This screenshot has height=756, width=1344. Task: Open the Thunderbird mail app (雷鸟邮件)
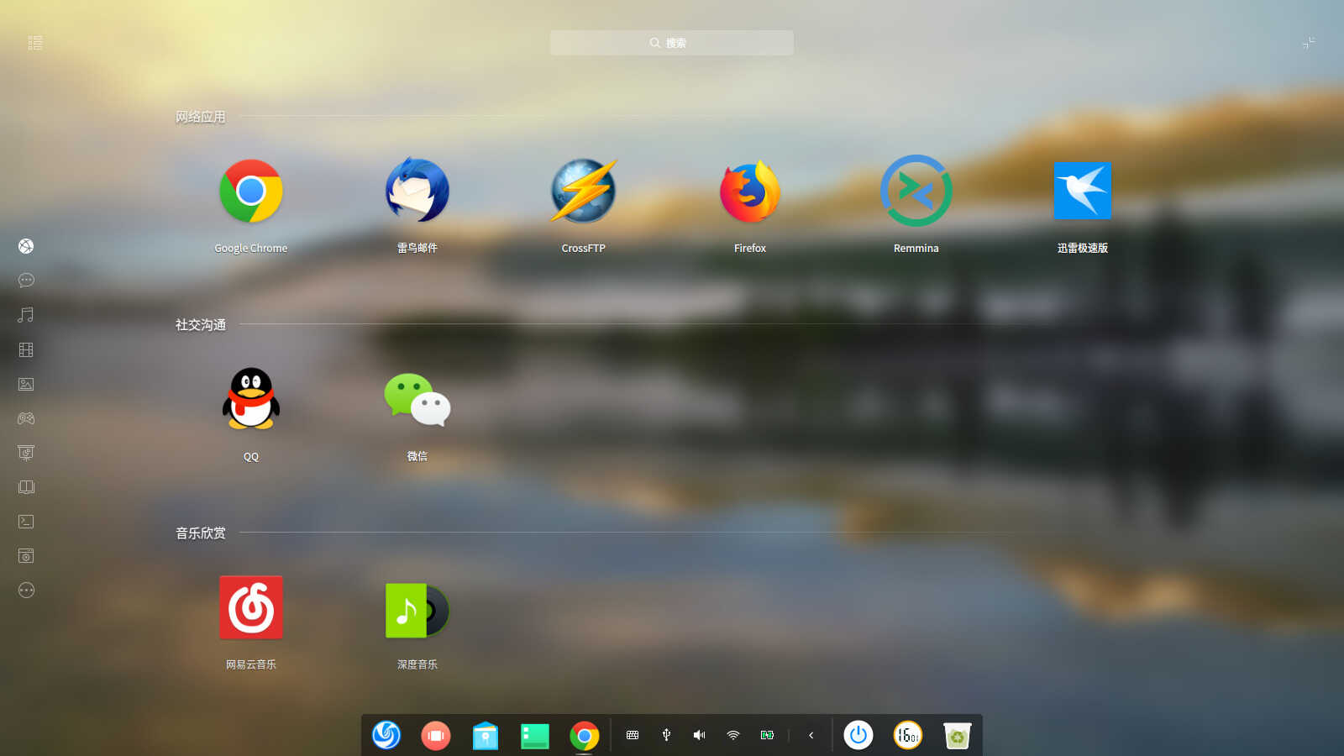coord(417,192)
